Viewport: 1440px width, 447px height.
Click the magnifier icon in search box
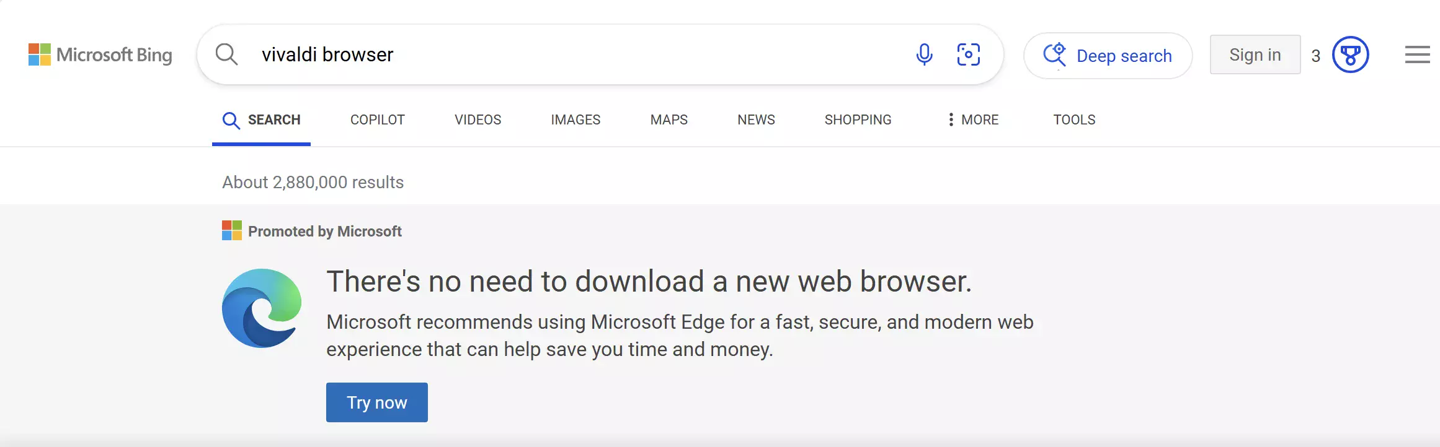coord(226,54)
